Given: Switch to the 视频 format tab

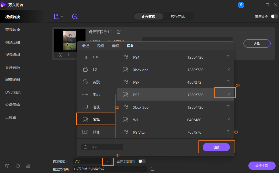Looking at the screenshot, I should (100, 46).
